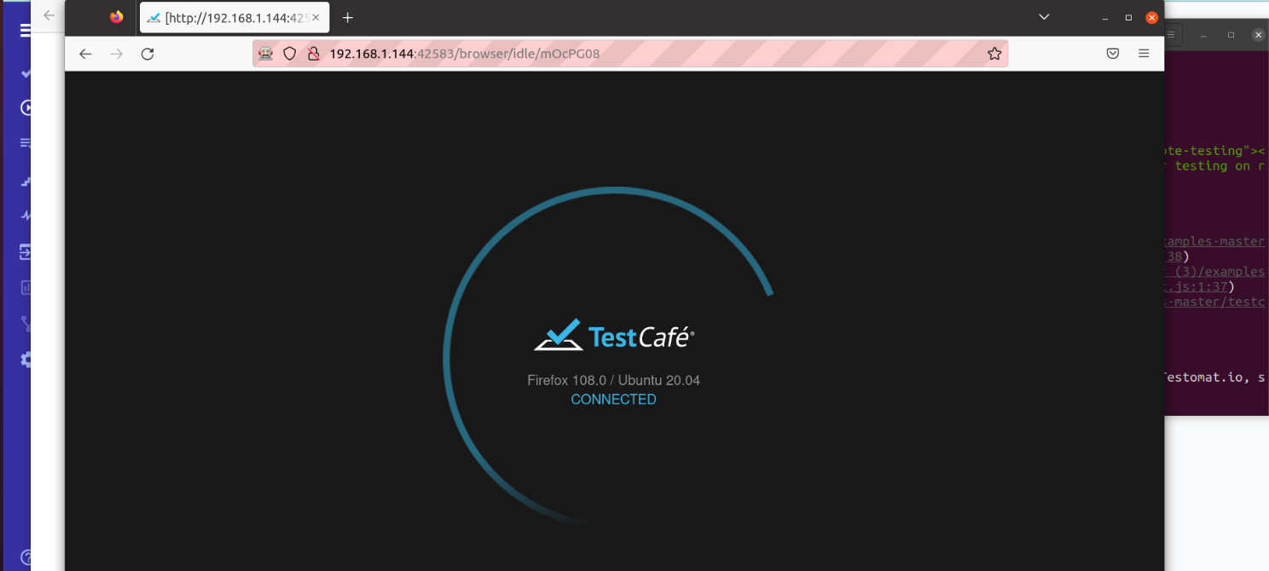Screen dimensions: 1269x571
Task: Toggle the bookmark star for this page
Action: (x=994, y=53)
